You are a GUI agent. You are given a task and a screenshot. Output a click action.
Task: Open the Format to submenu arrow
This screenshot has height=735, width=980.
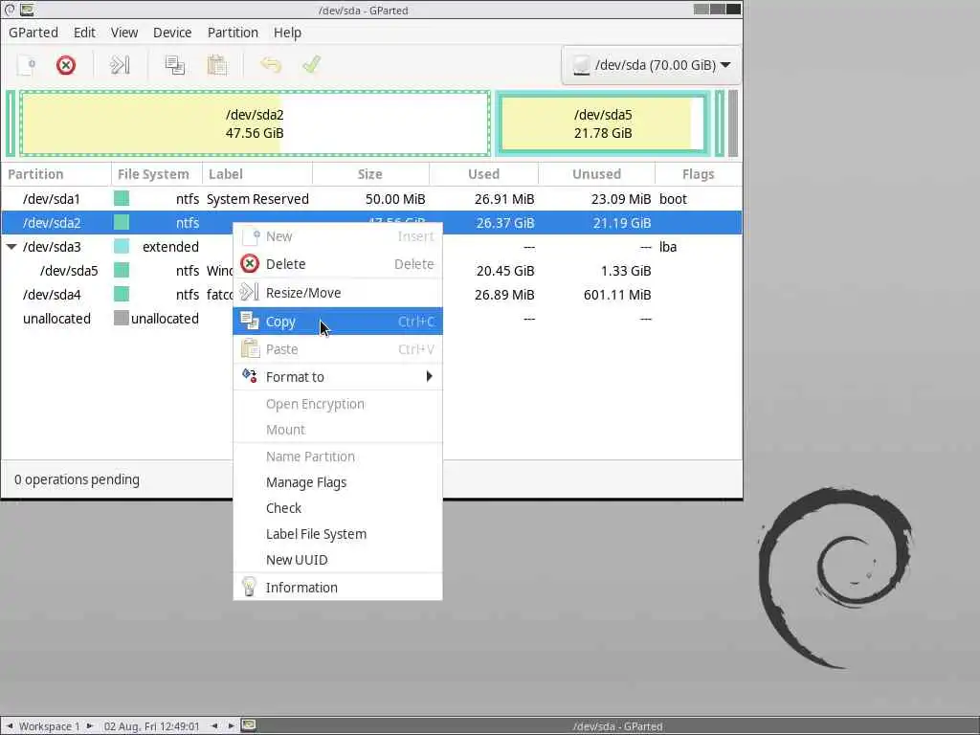[429, 376]
